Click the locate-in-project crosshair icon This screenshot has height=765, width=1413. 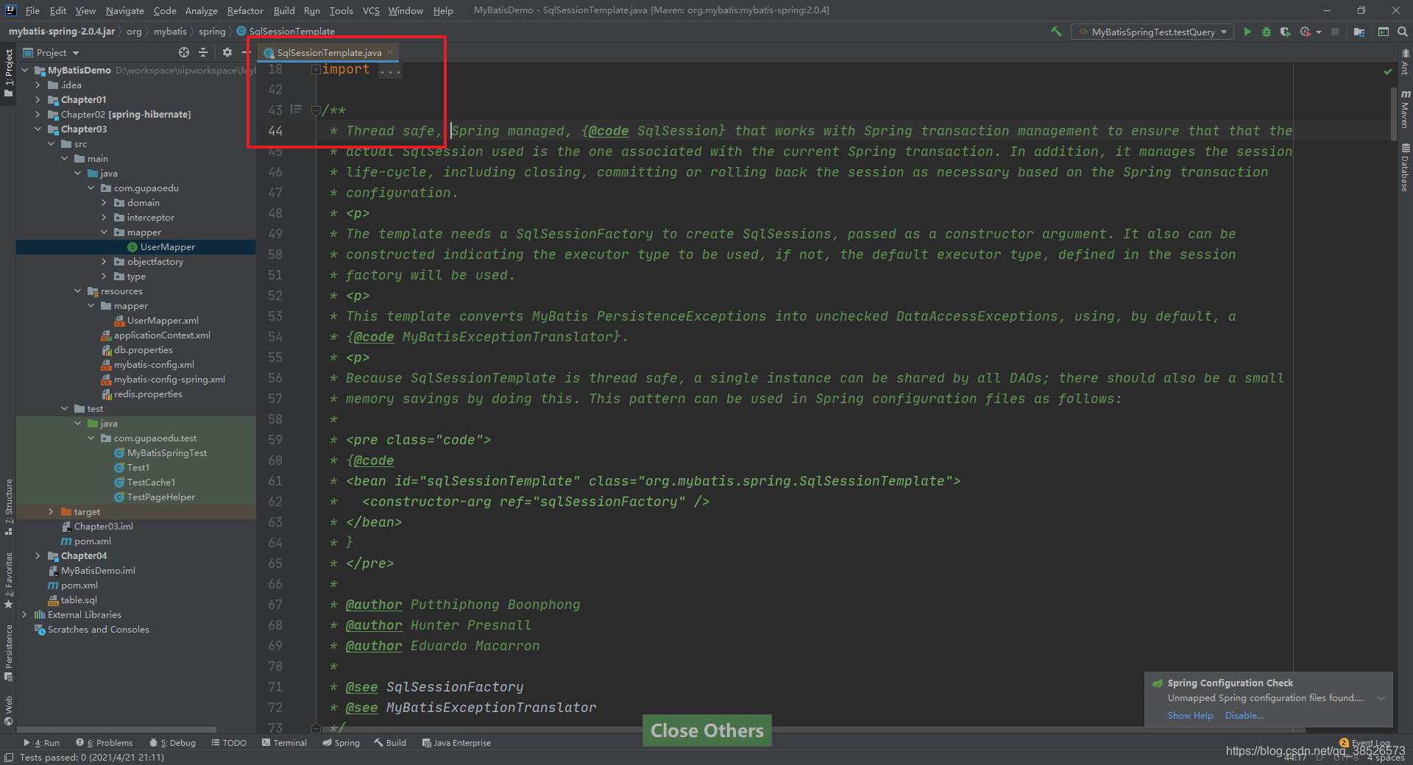[x=184, y=52]
